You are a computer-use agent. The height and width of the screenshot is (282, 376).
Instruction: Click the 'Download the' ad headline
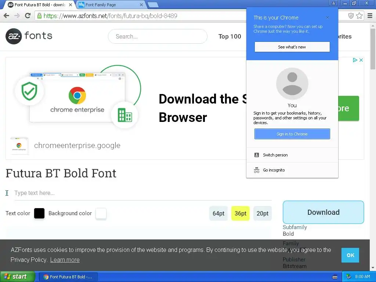[199, 99]
